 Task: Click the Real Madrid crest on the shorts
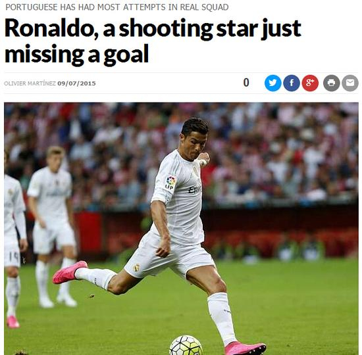(137, 268)
